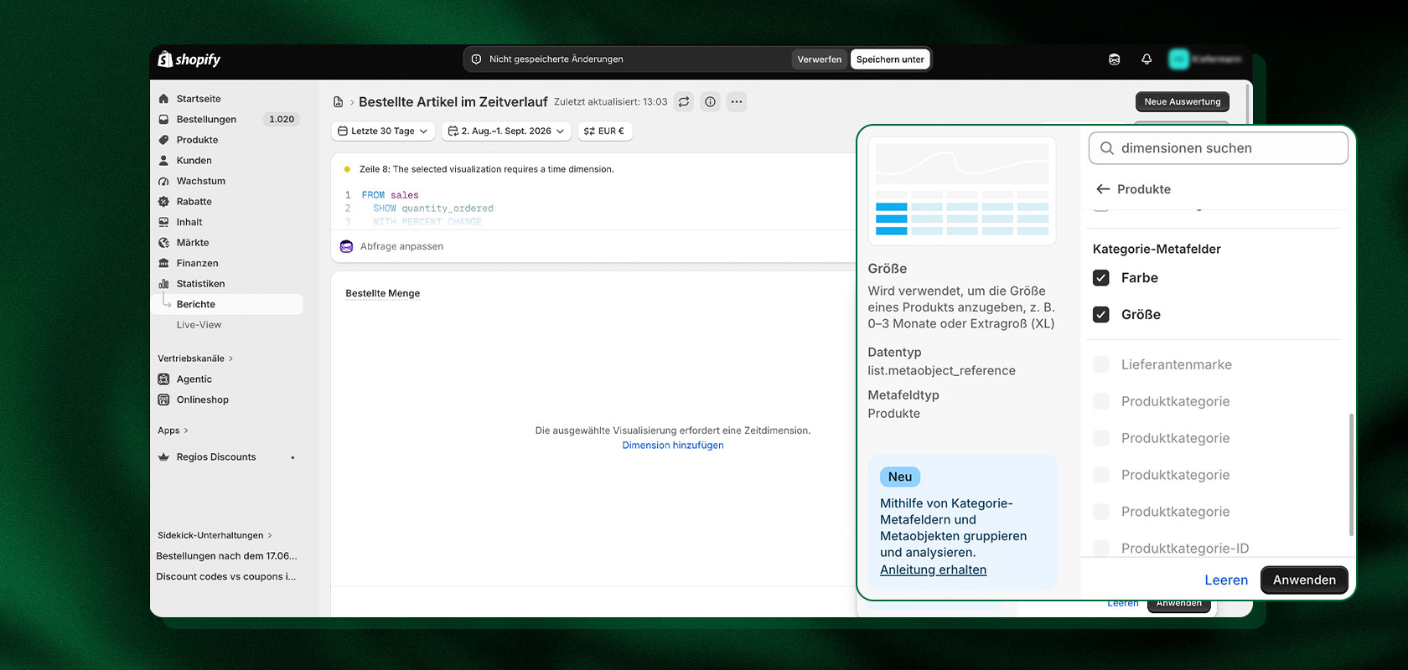Open the EUR € currency selector
Screen dimensions: 1408x670
click(604, 131)
